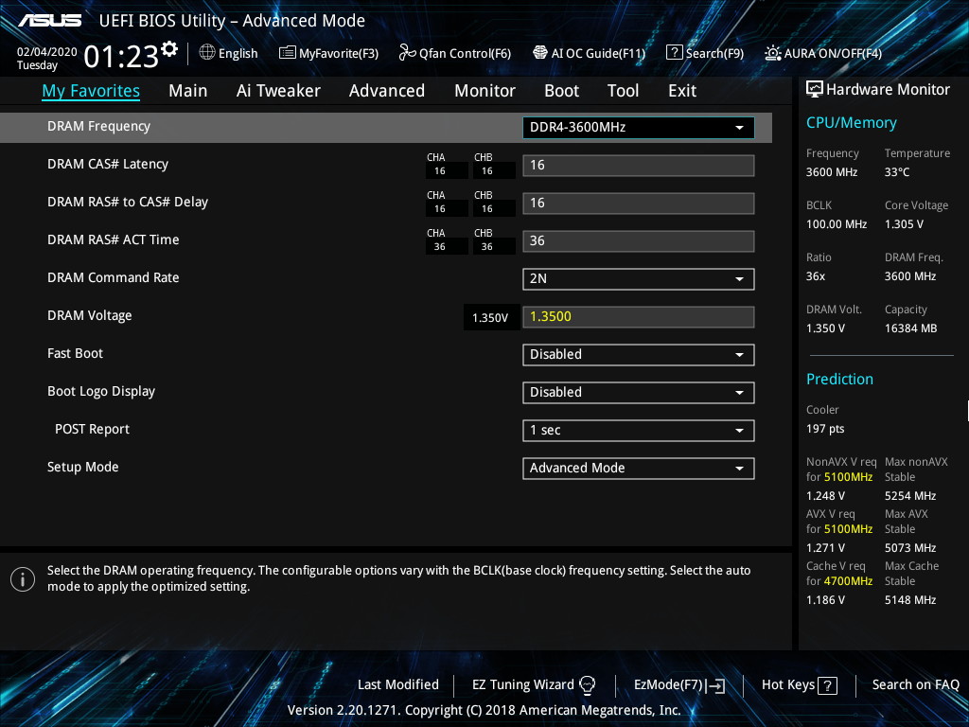Viewport: 969px width, 727px height.
Task: Go to the Boot tab
Action: [561, 91]
